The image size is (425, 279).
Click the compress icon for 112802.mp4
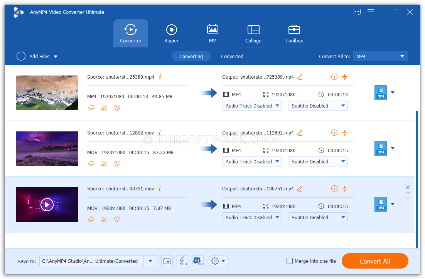(x=345, y=133)
